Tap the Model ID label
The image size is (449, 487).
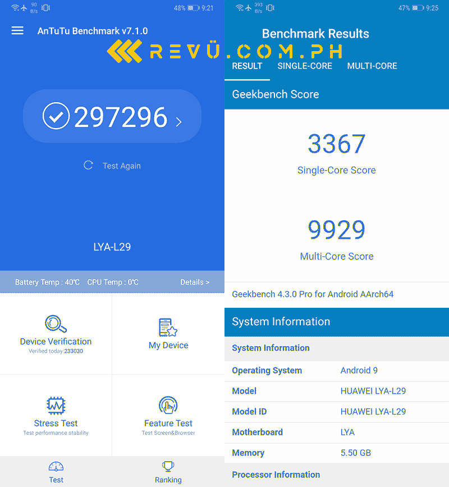[x=250, y=412]
